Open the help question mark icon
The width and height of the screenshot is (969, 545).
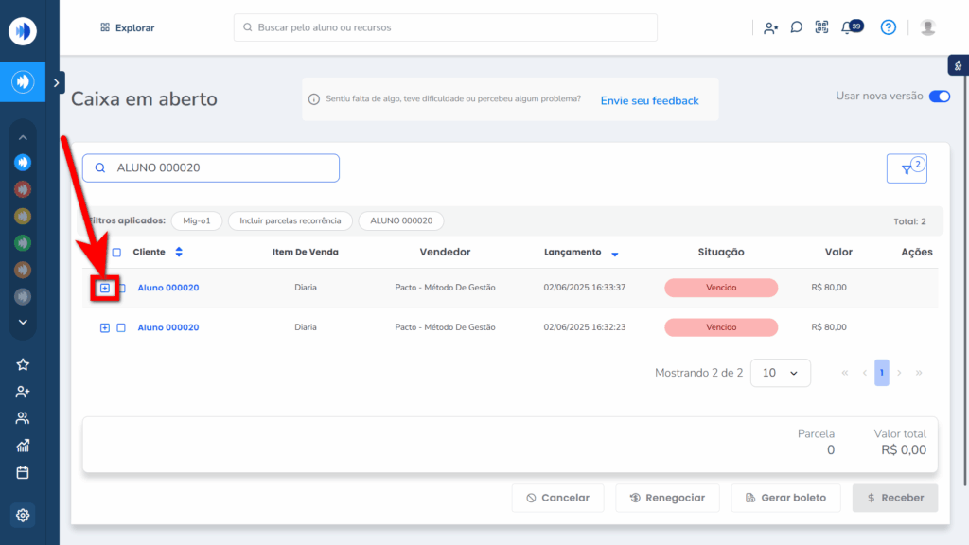tap(888, 27)
